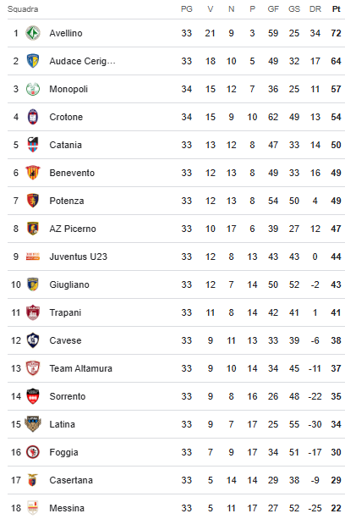
Task: Click the Sorrento team crest
Action: tap(33, 396)
